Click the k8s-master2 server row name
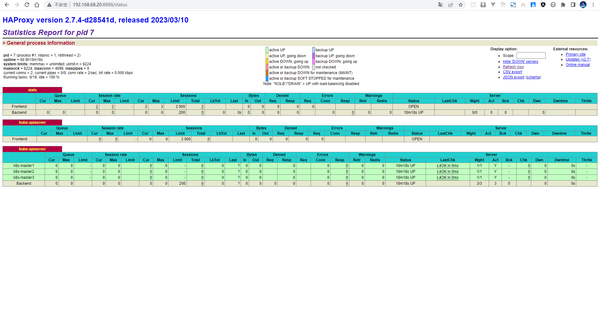The height and width of the screenshot is (311, 600). [x=24, y=172]
